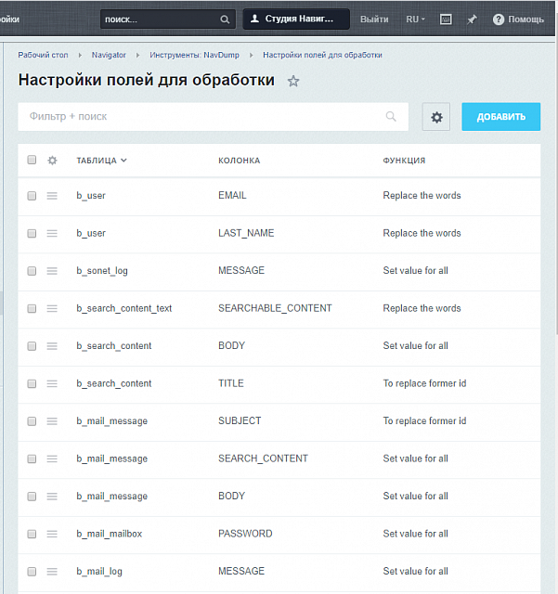Viewport: 558px width, 594px height.
Task: Open grid settings gear button
Action: click(436, 117)
